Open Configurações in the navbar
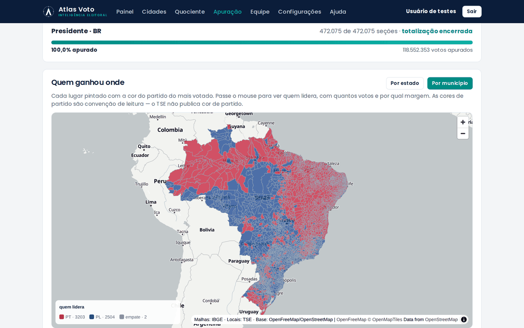 point(300,12)
